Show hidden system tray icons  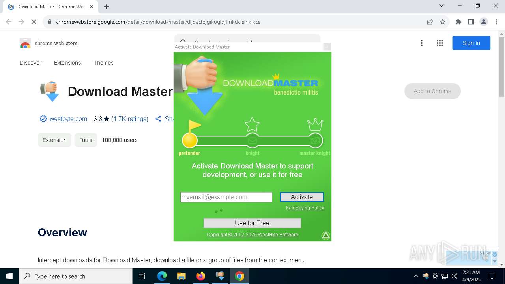(x=416, y=276)
